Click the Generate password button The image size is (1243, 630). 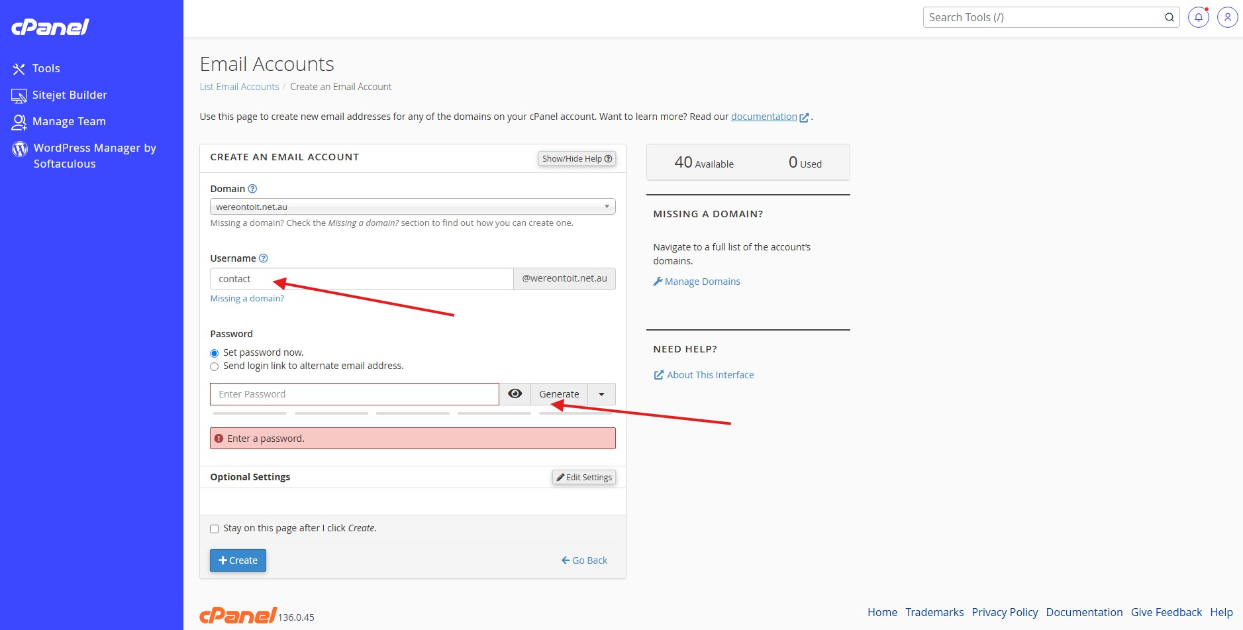click(559, 394)
